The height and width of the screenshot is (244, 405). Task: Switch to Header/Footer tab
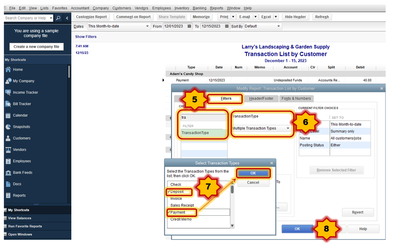point(261,99)
